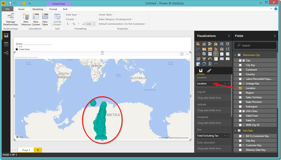
Task: Select the Stacked bar chart visualization
Action: tap(198, 44)
